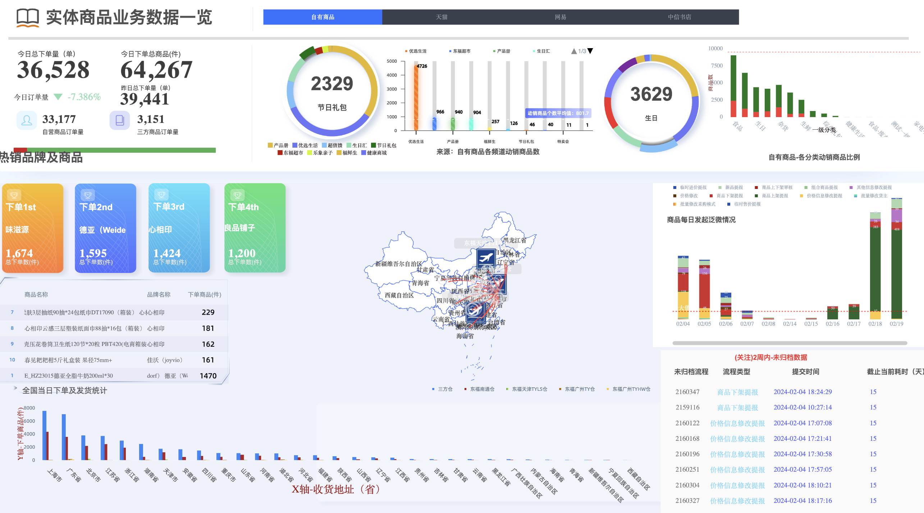Open the 中信书店 tab
924x513 pixels.
tap(679, 17)
